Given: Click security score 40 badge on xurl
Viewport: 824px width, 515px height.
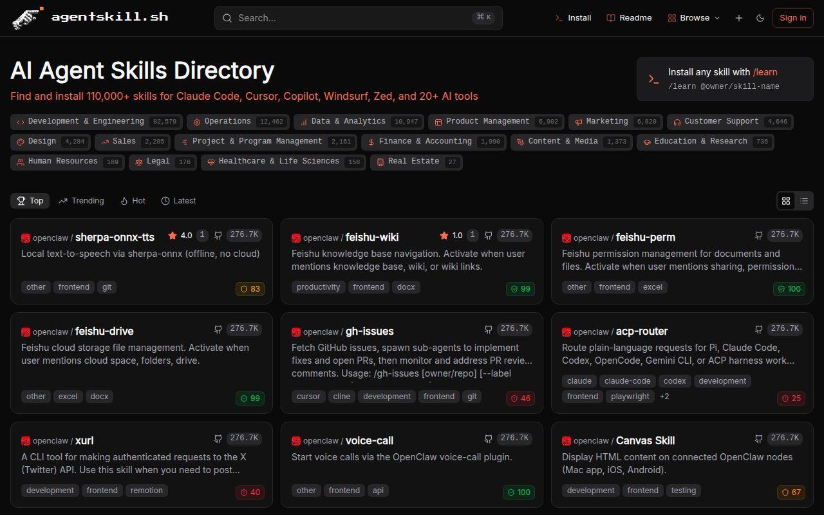Looking at the screenshot, I should [x=250, y=492].
